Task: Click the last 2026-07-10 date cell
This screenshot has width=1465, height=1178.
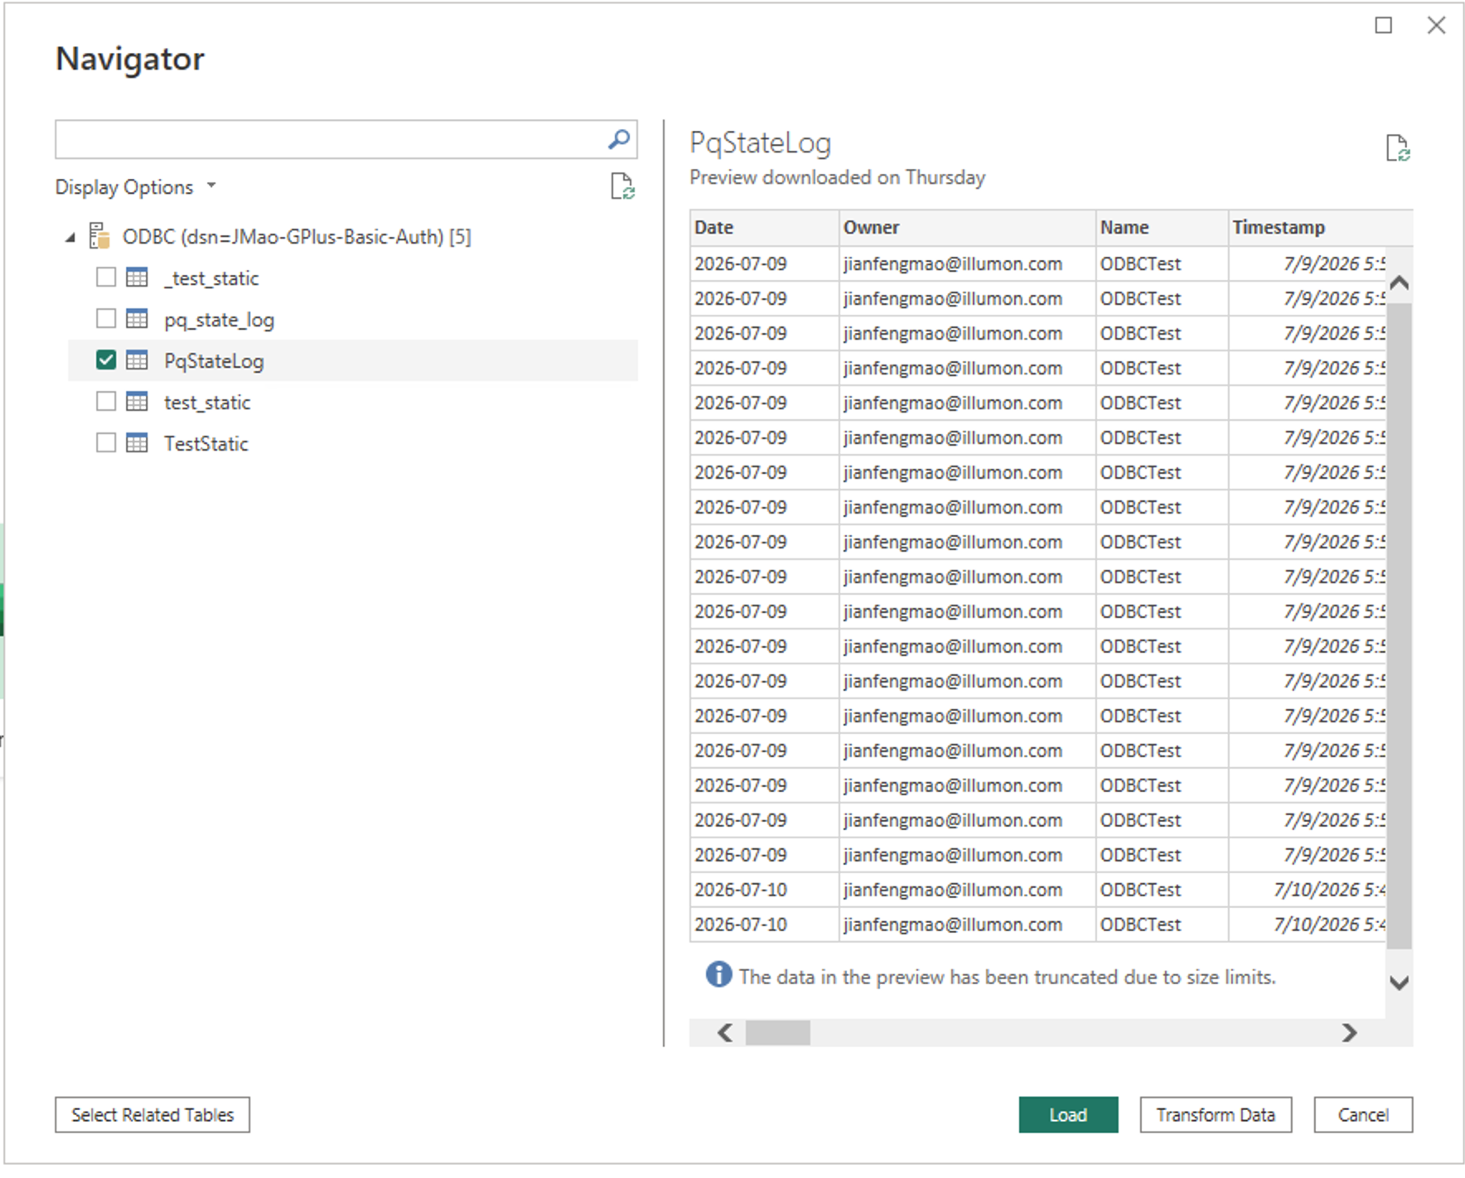Action: point(764,925)
